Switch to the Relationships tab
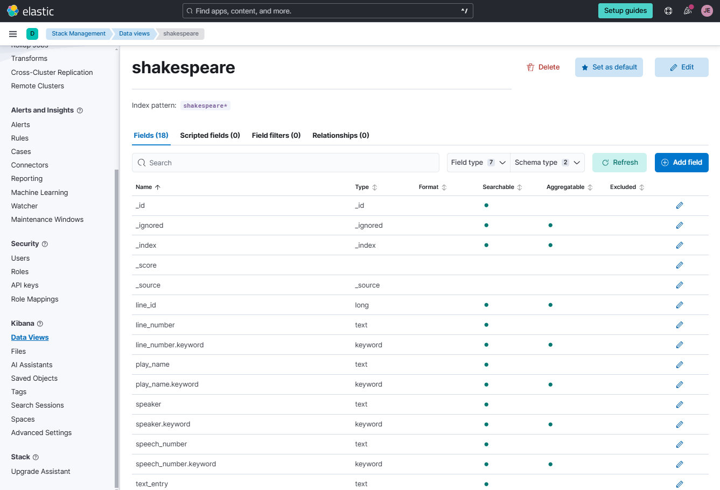Screen dimensions: 720x490 click(x=341, y=136)
